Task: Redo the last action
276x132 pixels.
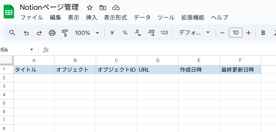Action: pyautogui.click(x=39, y=33)
